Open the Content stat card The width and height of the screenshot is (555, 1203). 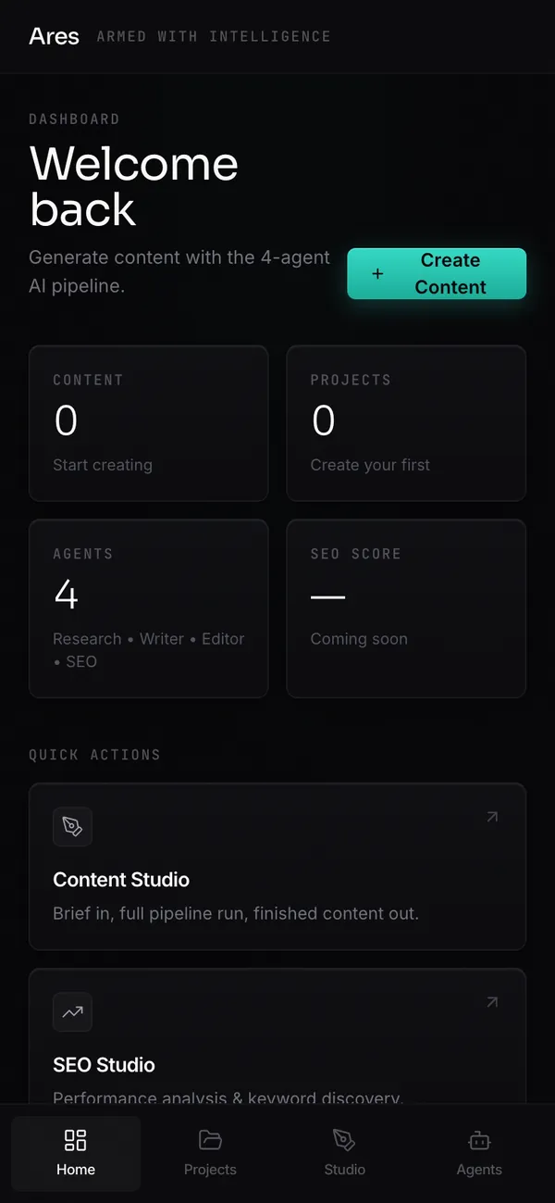click(x=149, y=423)
